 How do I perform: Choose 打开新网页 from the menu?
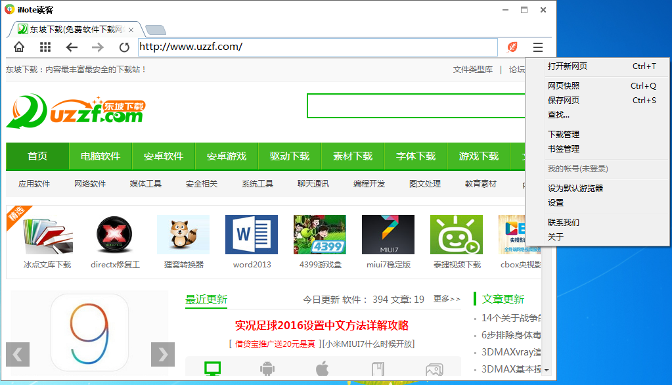[x=597, y=66]
